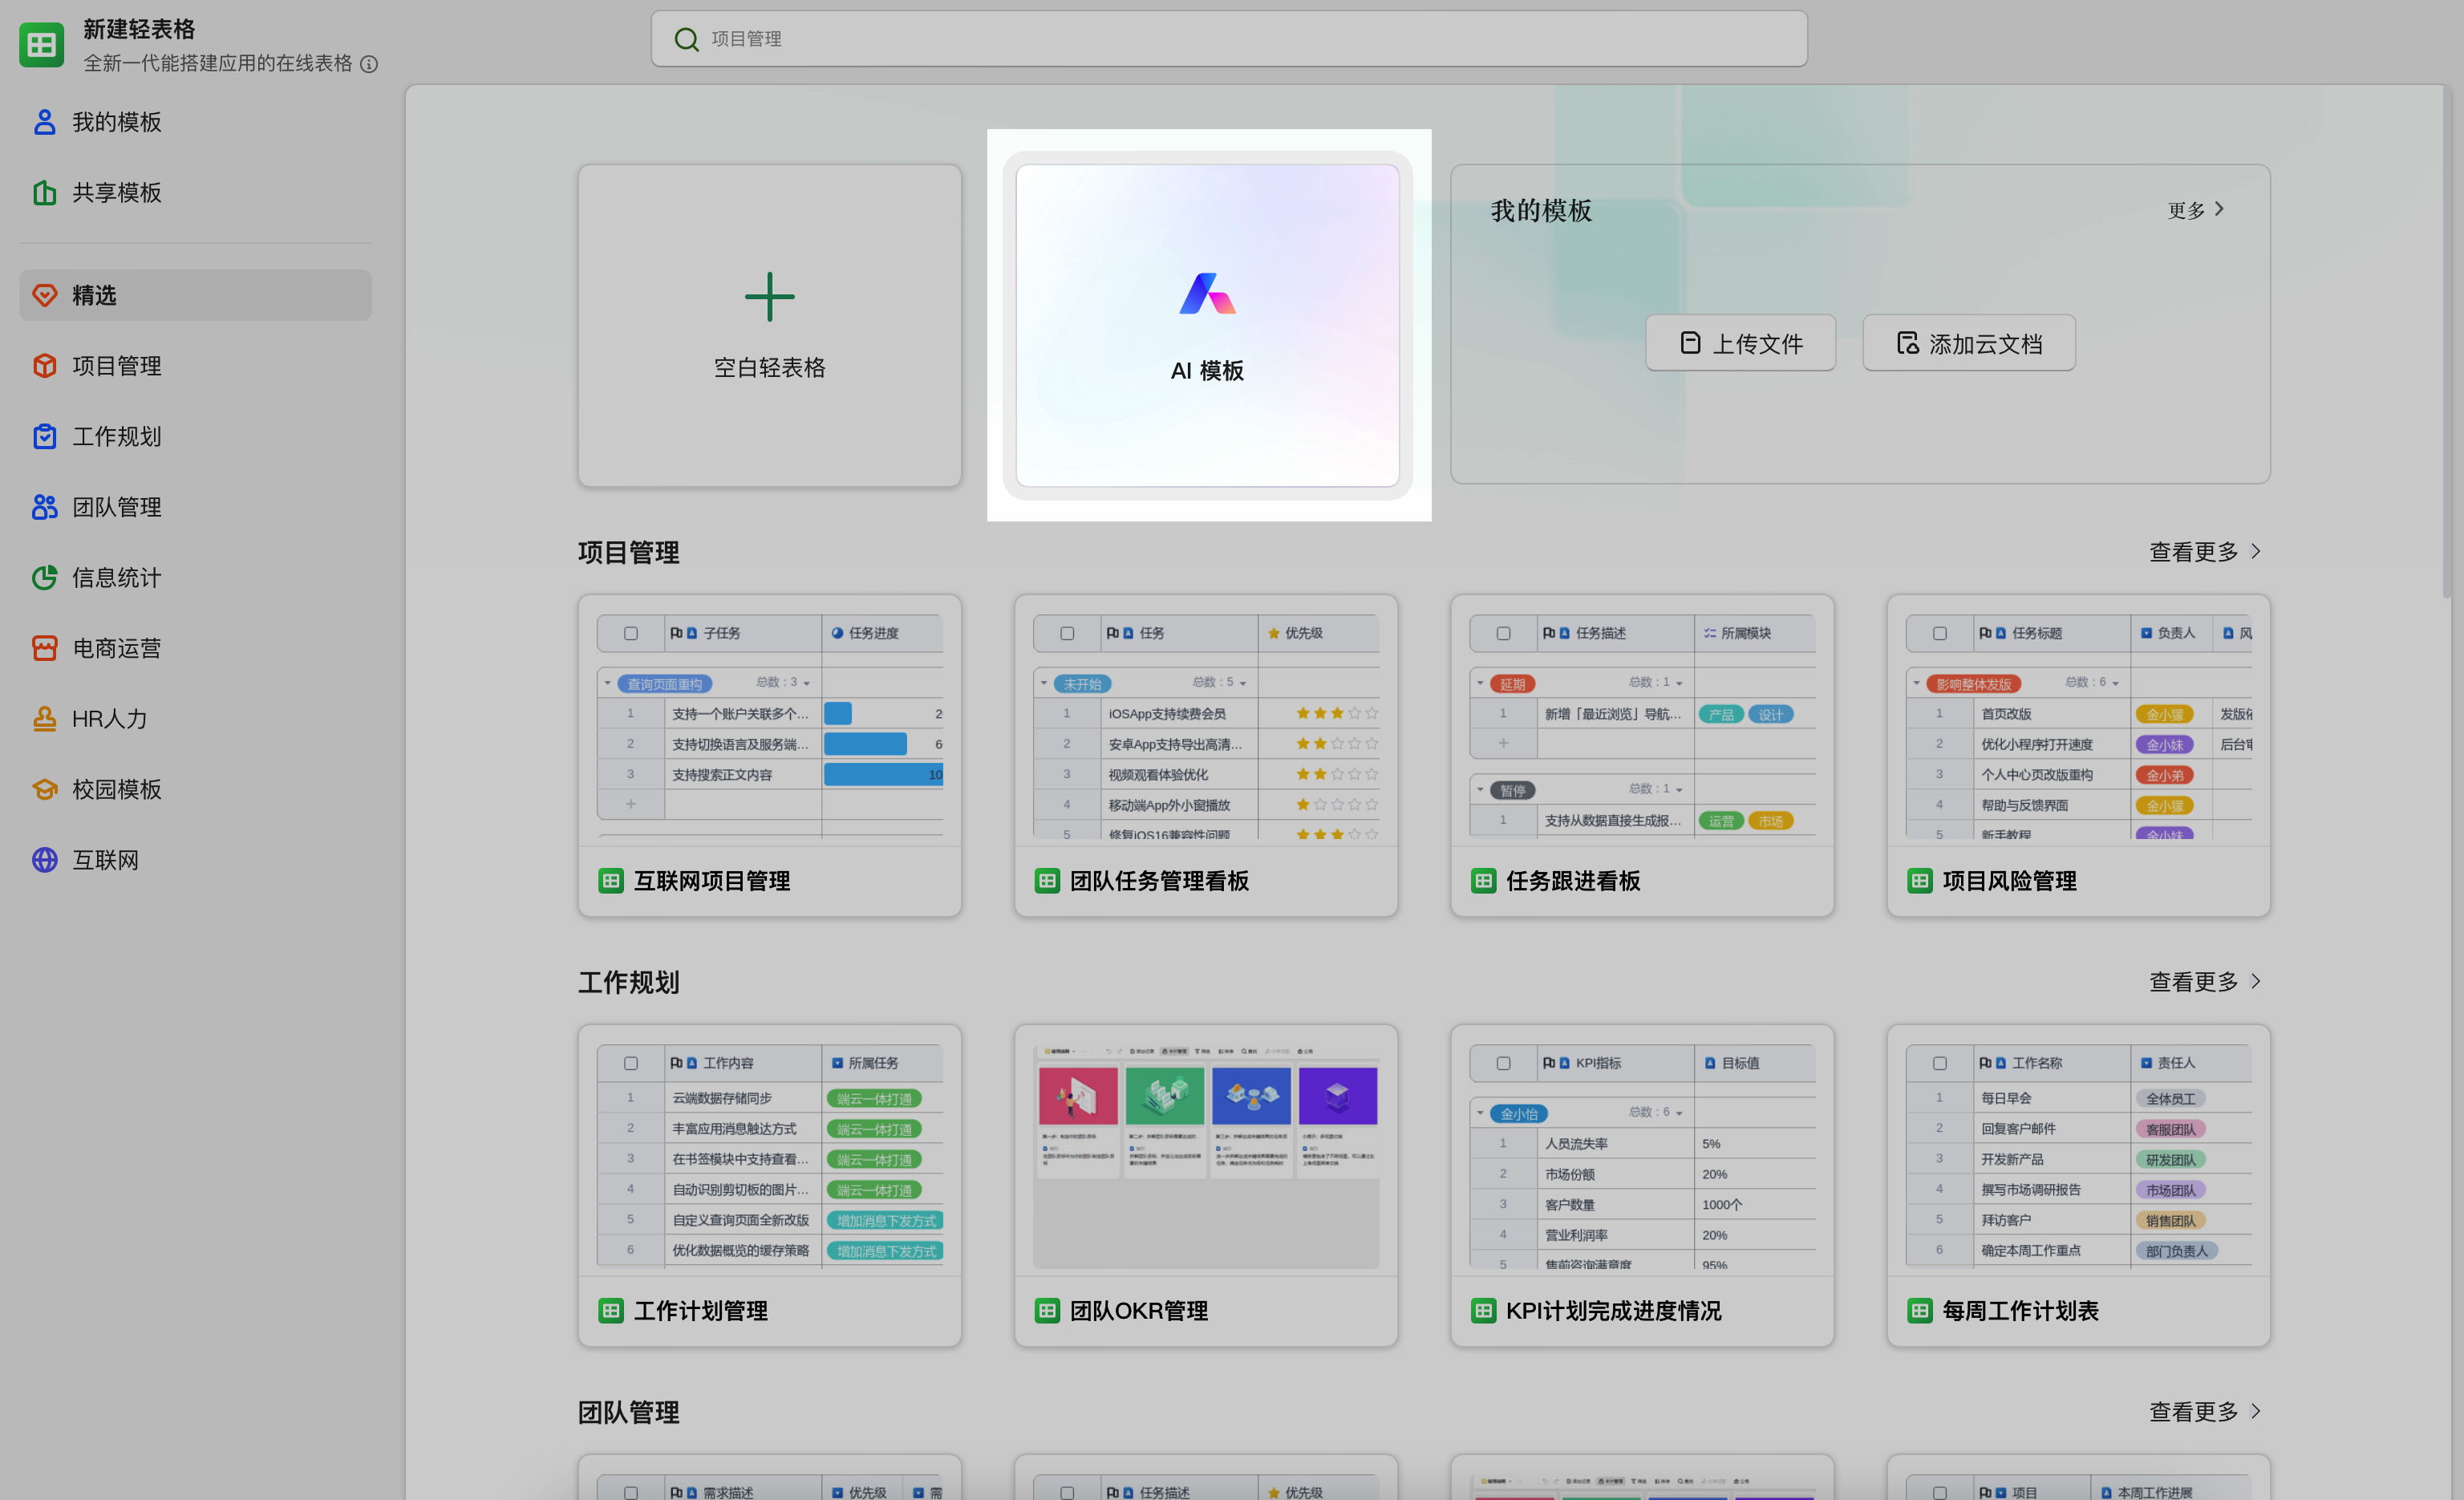The image size is (2464, 1500).
Task: Collapse the 未开始 group in task board
Action: pyautogui.click(x=1044, y=683)
